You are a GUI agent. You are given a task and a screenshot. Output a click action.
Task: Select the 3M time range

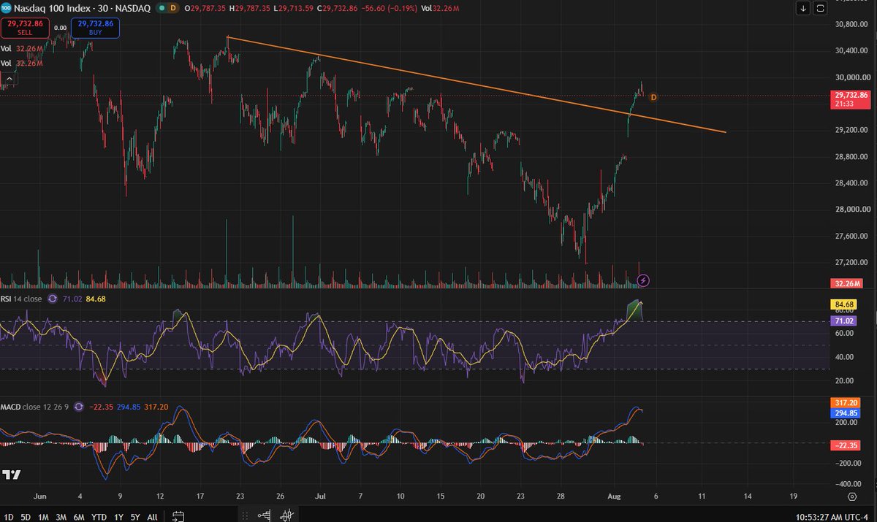coord(62,517)
